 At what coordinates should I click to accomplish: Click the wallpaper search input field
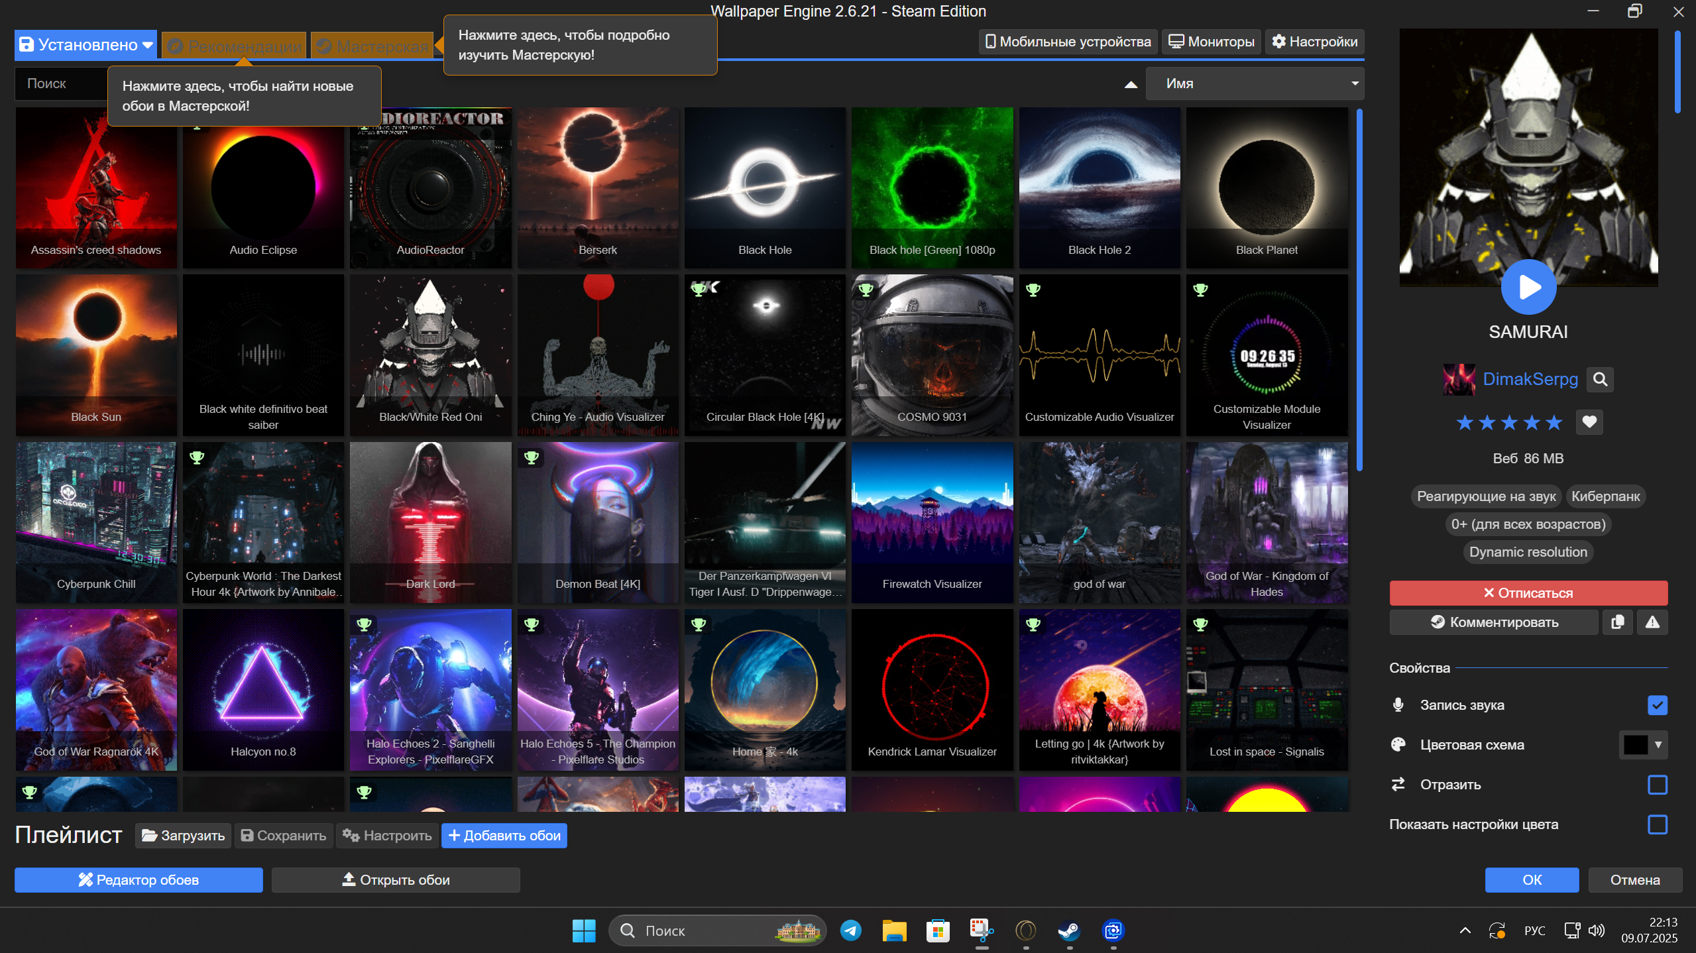(x=61, y=84)
